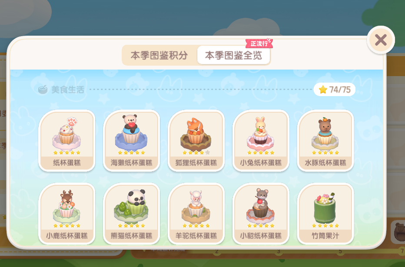Tap the 正流行 trending badge

[259, 43]
